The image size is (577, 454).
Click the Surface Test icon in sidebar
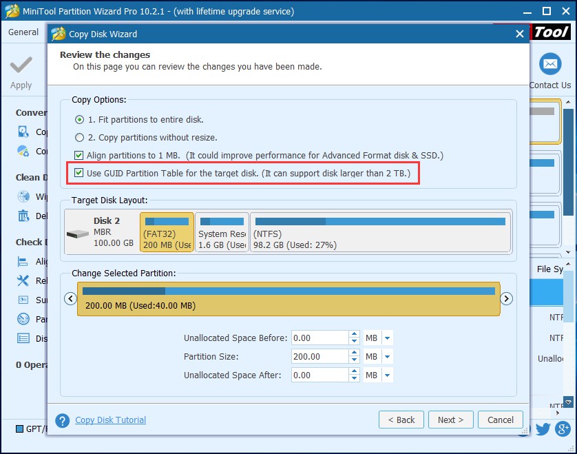point(23,300)
